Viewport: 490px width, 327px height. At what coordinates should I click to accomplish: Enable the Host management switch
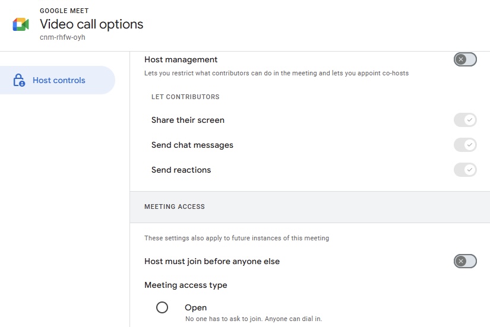point(465,59)
